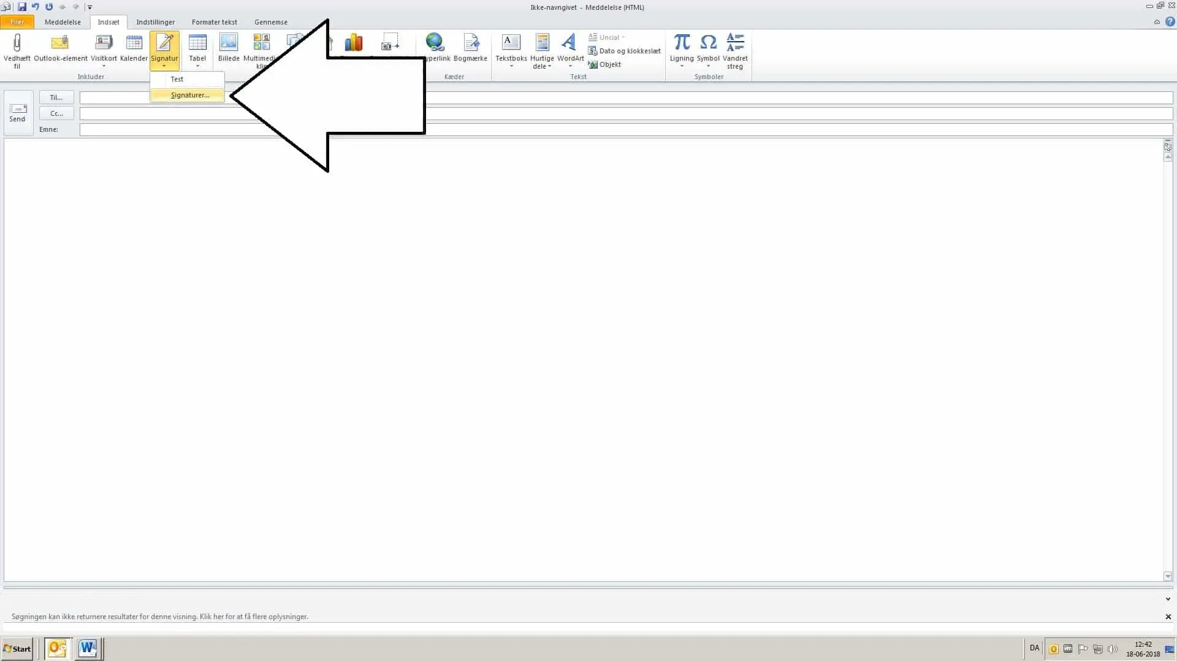
Task: Click the Cc... button
Action: point(56,113)
